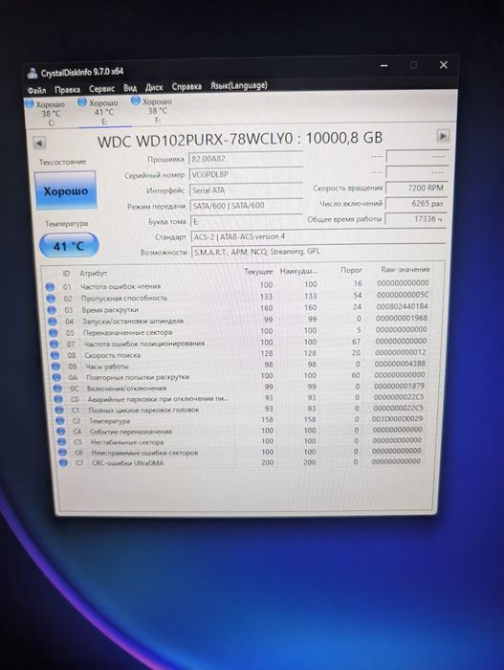Screen dimensions: 504x670
Task: Close the CrystalDiskInfo window
Action: click(444, 65)
